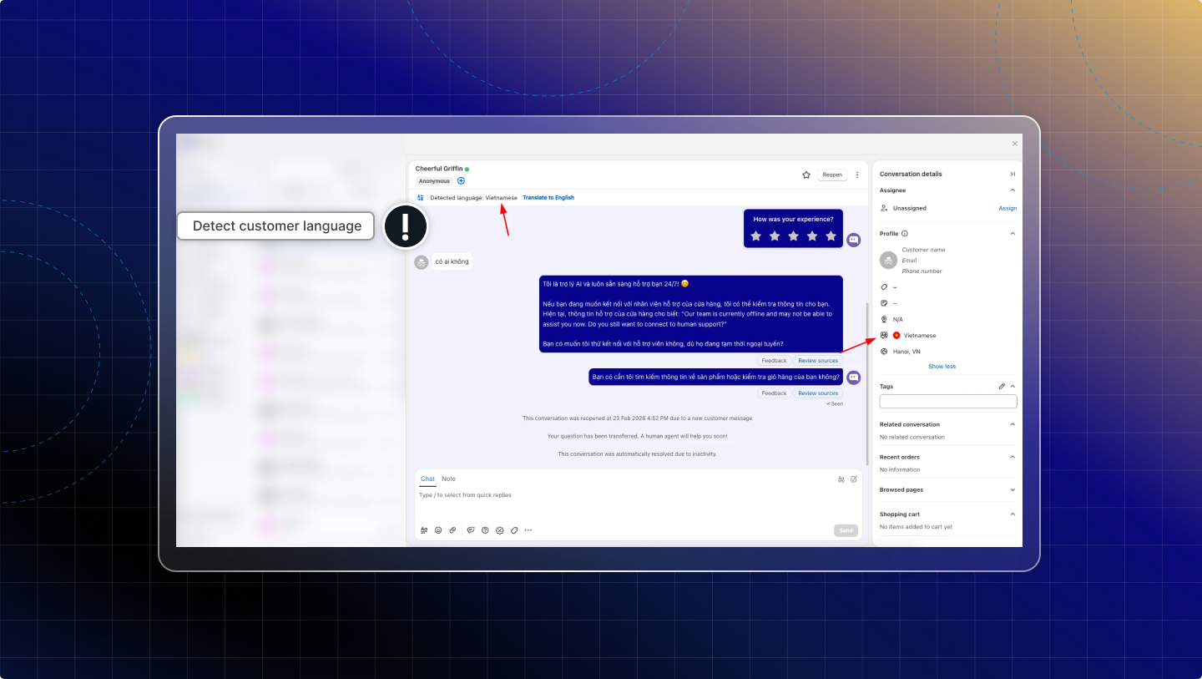Select the Chat tab
1202x679 pixels.
[x=427, y=479]
